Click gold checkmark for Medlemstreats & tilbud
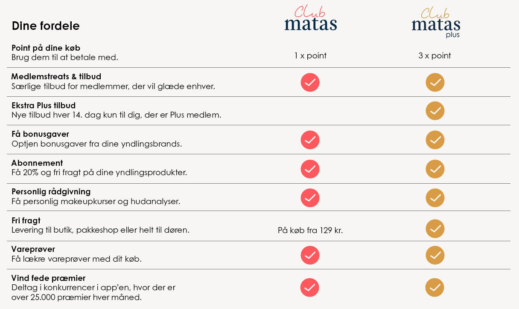The width and height of the screenshot is (519, 309). point(435,82)
